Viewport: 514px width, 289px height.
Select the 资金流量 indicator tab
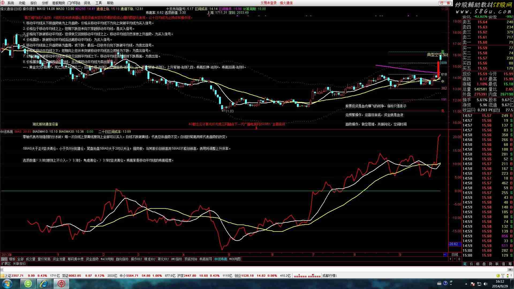(x=59, y=259)
